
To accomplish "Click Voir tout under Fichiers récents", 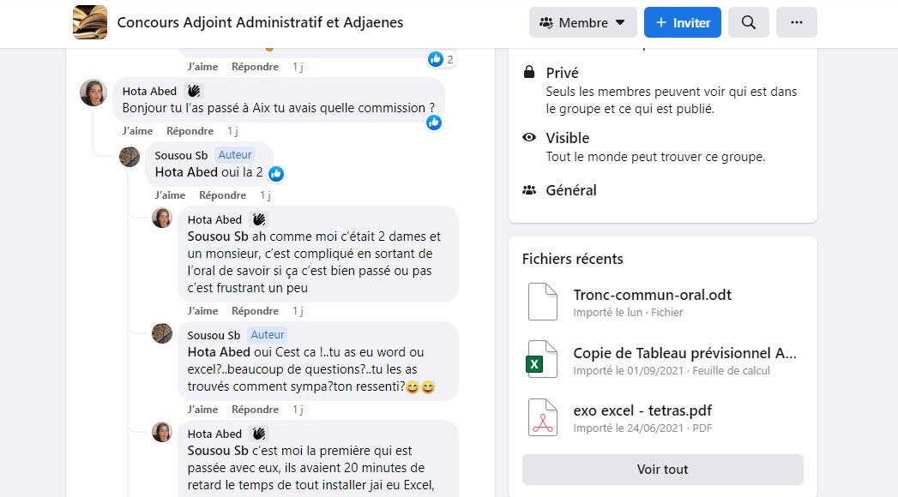I will (x=663, y=470).
